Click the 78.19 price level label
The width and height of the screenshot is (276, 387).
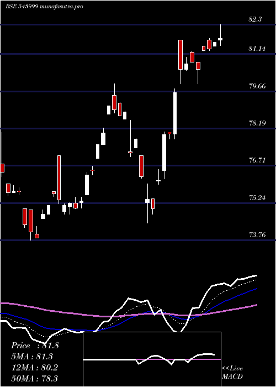[257, 123]
